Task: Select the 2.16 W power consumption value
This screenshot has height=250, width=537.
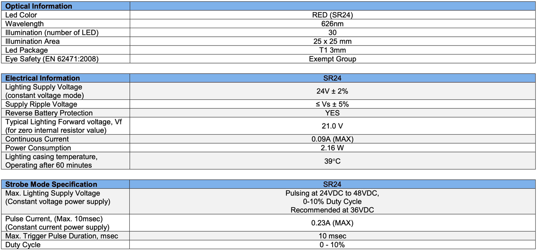Action: pyautogui.click(x=332, y=148)
